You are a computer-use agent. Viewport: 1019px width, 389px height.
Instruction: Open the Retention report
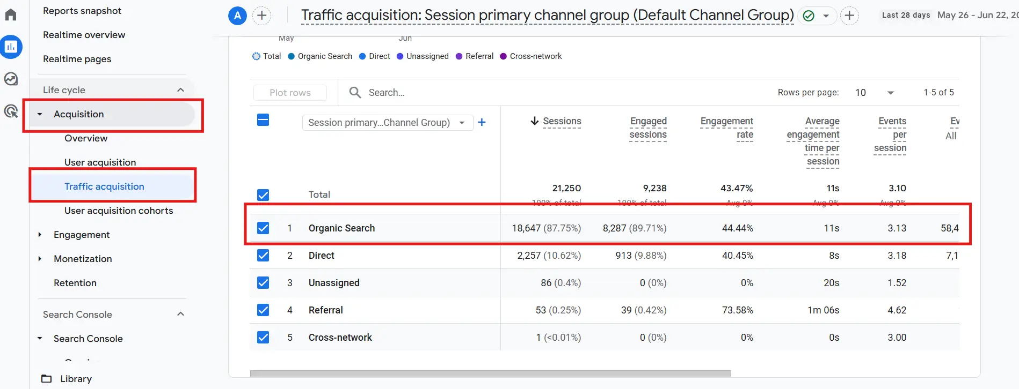pyautogui.click(x=75, y=283)
